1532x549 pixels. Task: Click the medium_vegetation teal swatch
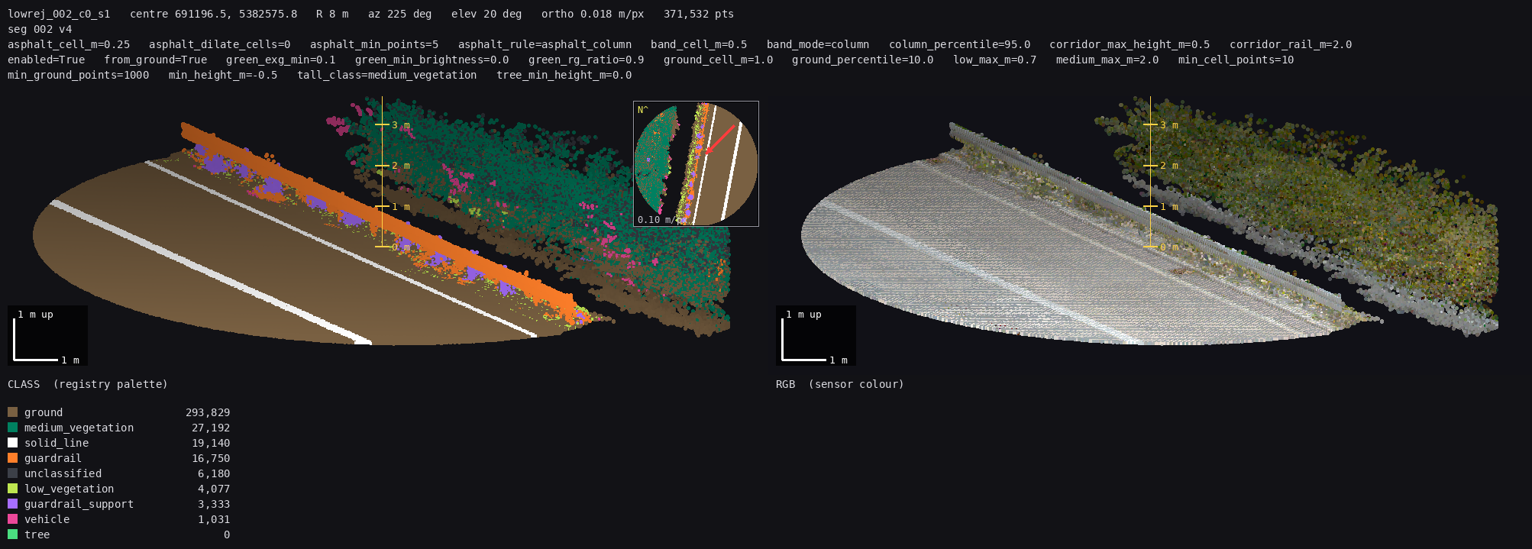pyautogui.click(x=12, y=428)
